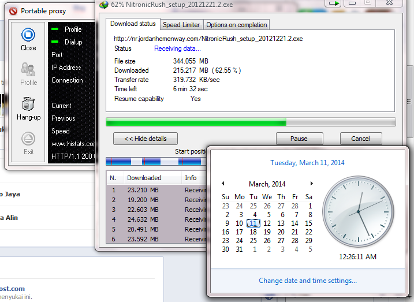This screenshot has height=302, width=414.
Task: Select connection row with 19.200 MB
Action: coord(157,200)
